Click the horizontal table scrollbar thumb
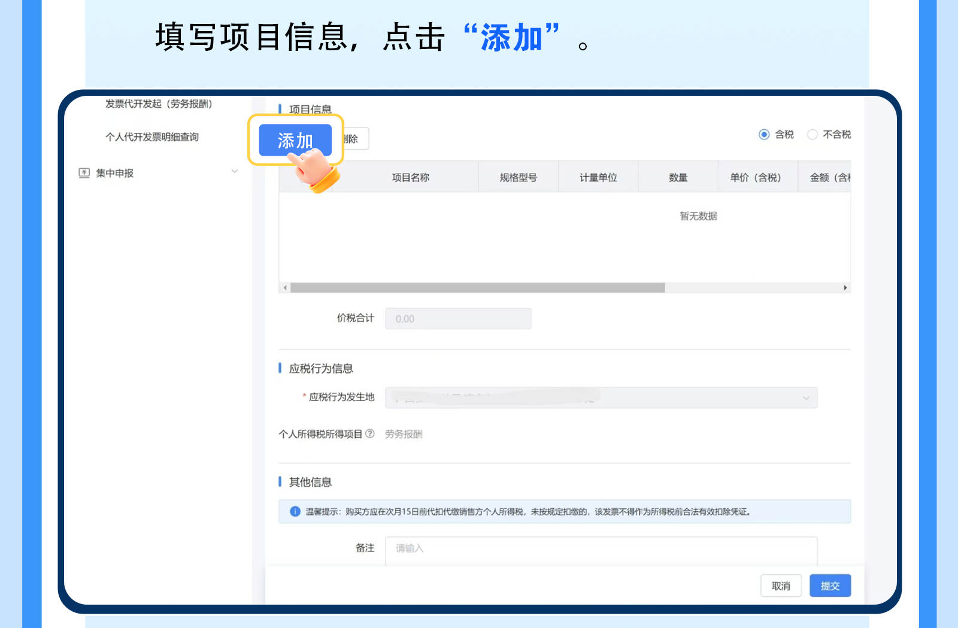Viewport: 958px width, 628px height. 477,288
